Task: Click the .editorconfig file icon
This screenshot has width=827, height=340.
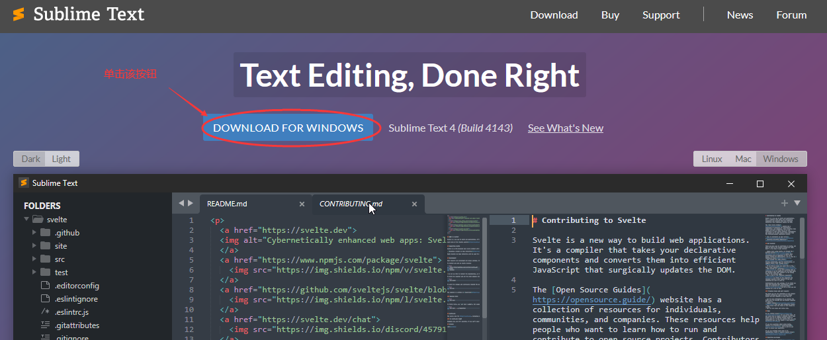Action: [x=46, y=286]
